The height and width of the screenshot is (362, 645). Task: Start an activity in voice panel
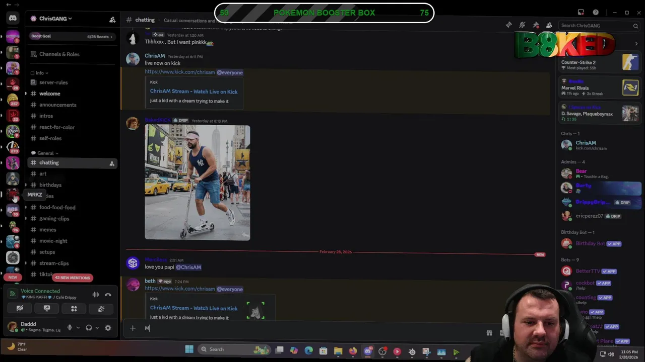74,309
